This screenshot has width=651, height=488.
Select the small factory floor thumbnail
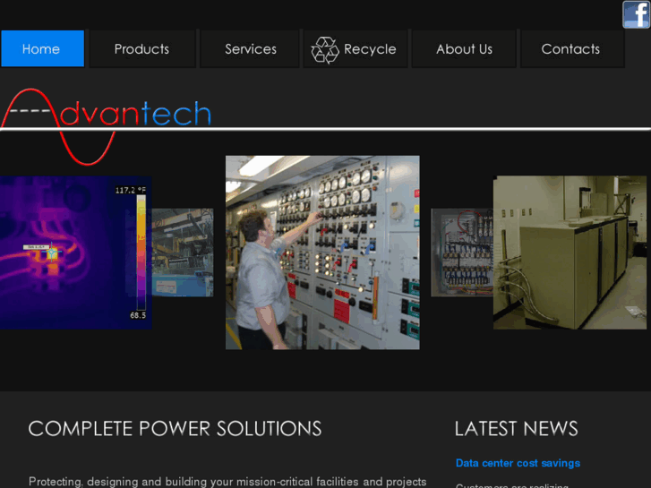pos(183,253)
